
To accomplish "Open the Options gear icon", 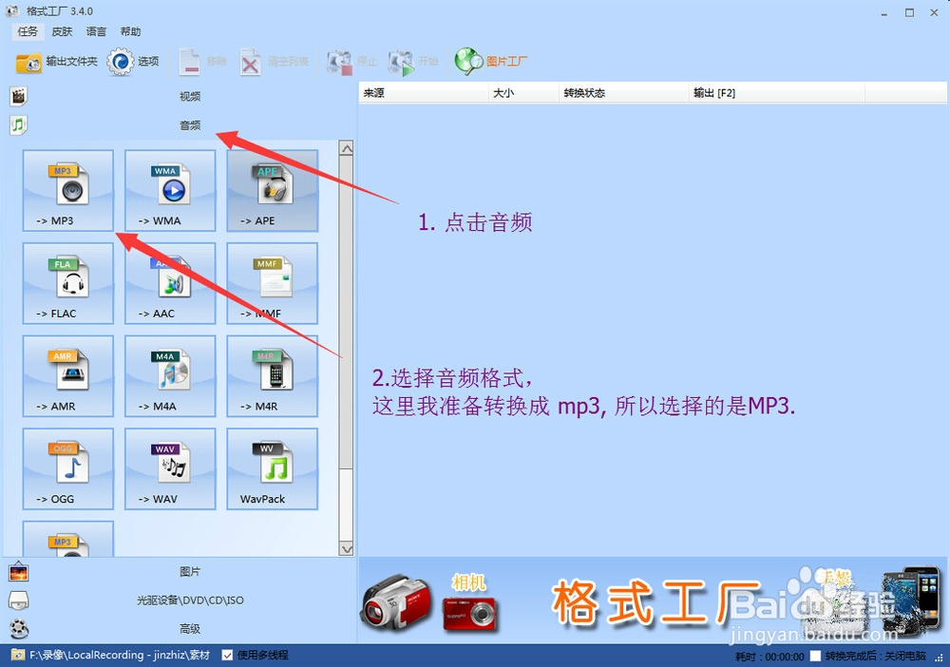I will pyautogui.click(x=140, y=60).
